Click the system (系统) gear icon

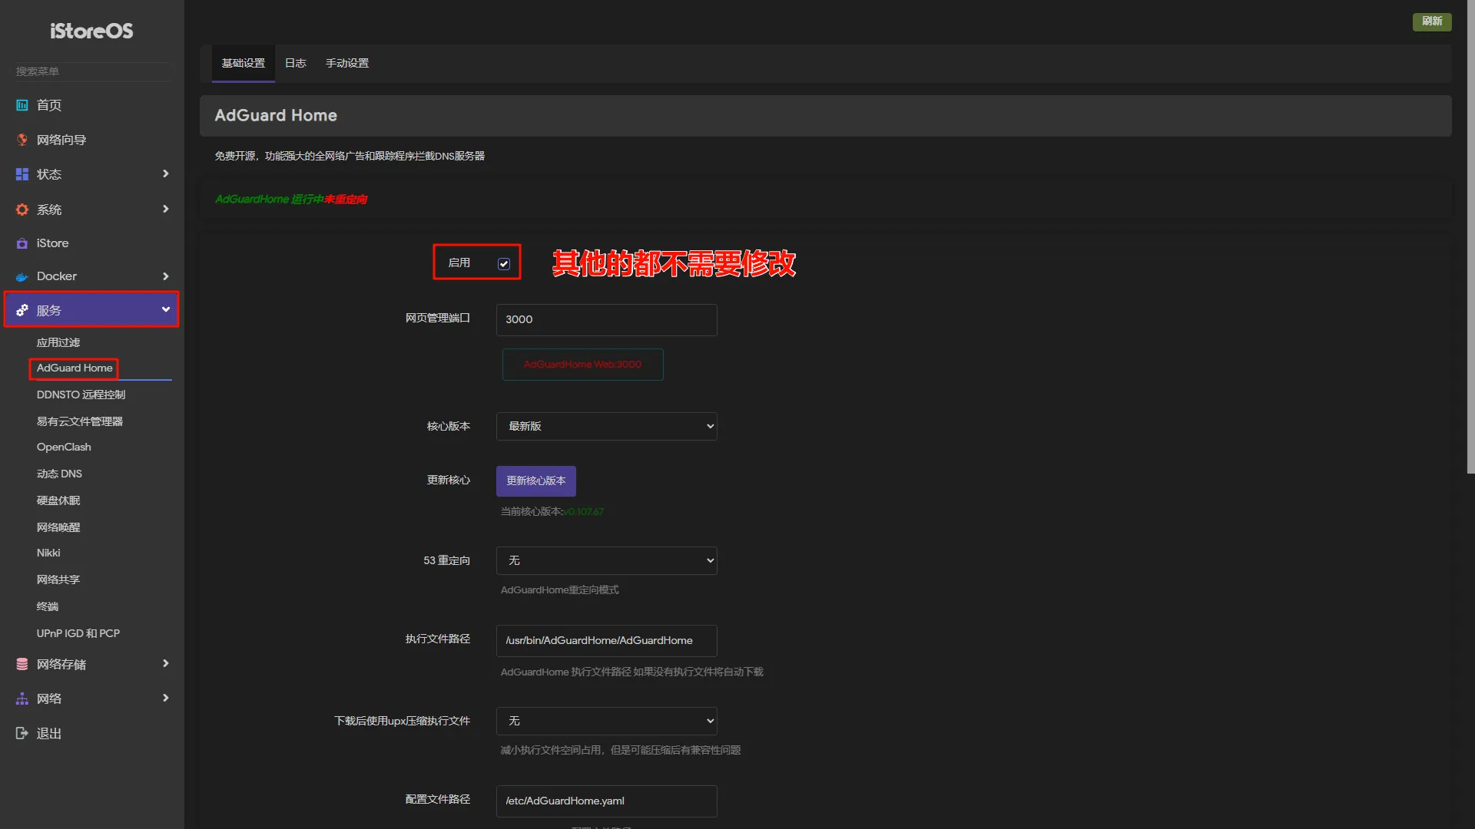tap(22, 210)
